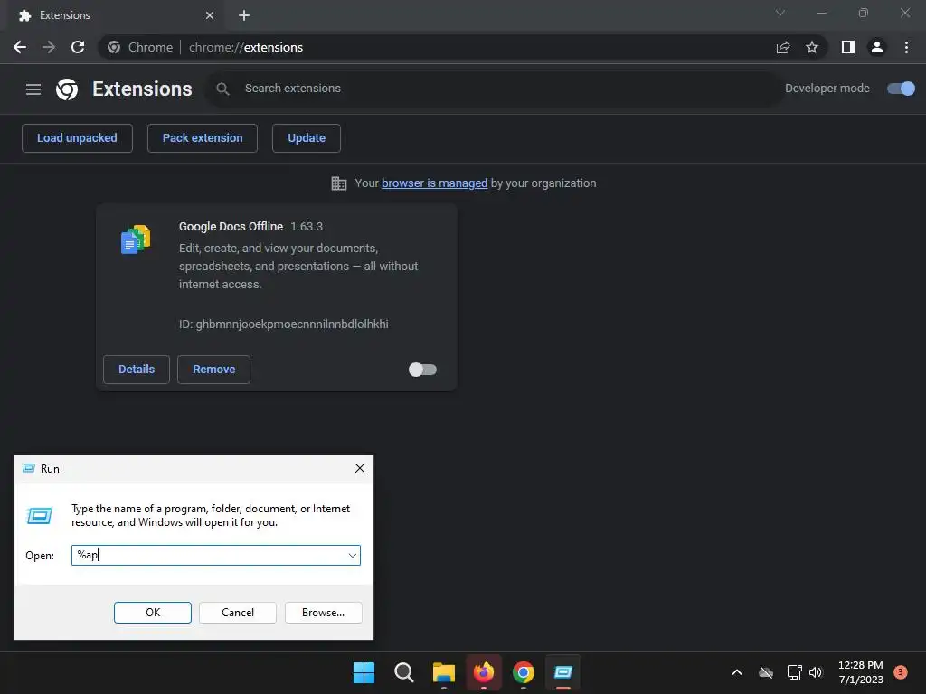Image resolution: width=926 pixels, height=694 pixels.
Task: Enable the Google Docs Offline extension toggle
Action: (422, 370)
